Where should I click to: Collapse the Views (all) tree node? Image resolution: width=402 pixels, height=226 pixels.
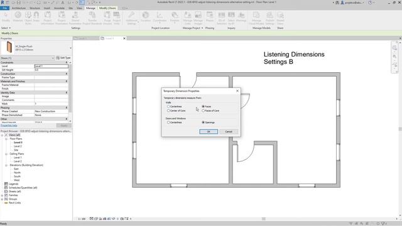pyautogui.click(x=2, y=135)
